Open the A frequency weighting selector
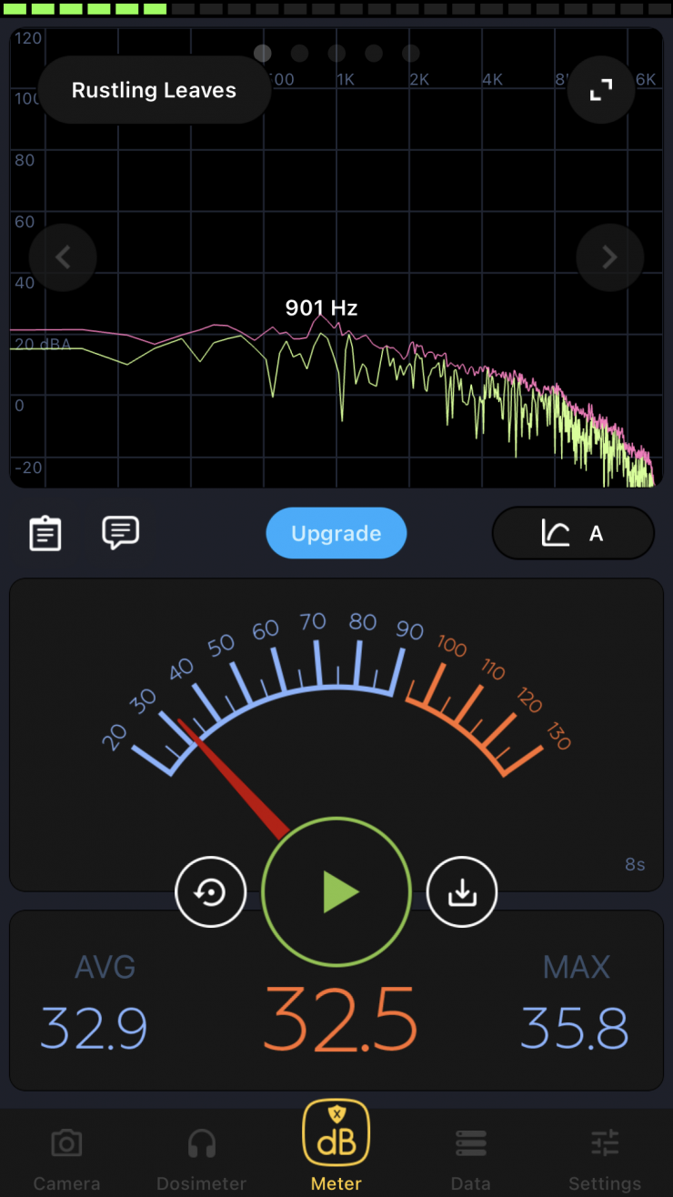Screen dimensions: 673x1197 coord(573,533)
